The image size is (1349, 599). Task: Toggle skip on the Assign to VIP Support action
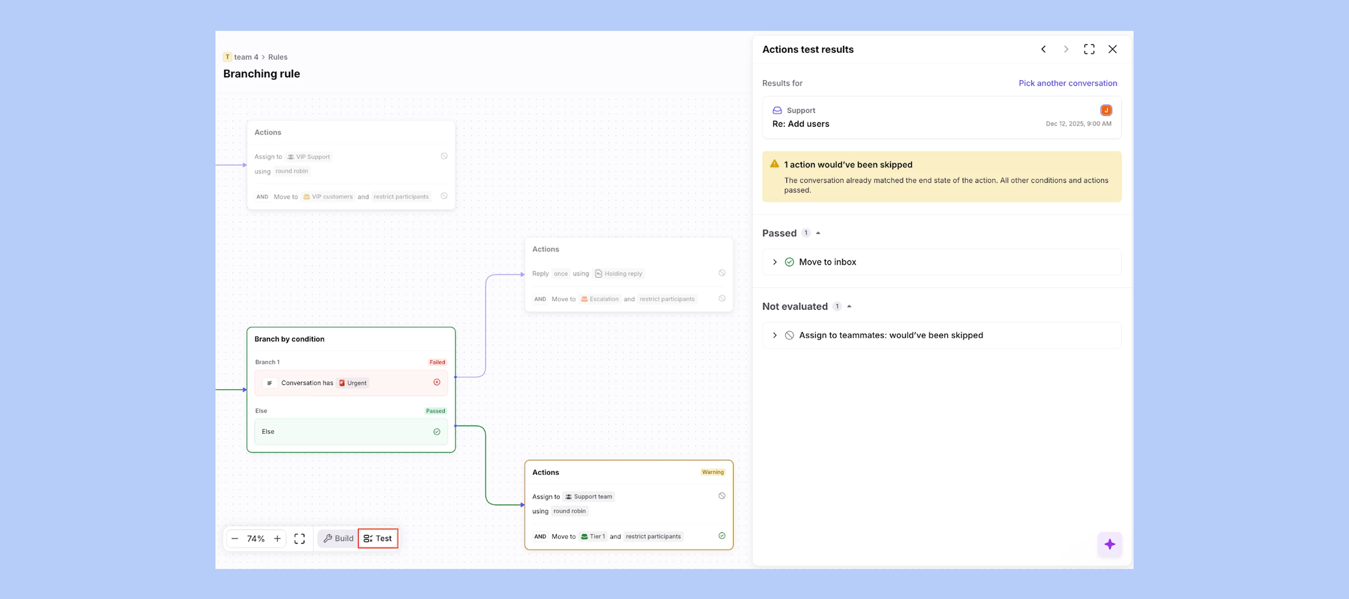pos(444,156)
